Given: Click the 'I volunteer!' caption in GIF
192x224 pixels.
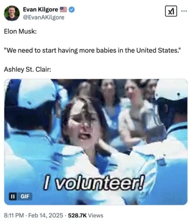Looking at the screenshot, I should tap(93, 183).
